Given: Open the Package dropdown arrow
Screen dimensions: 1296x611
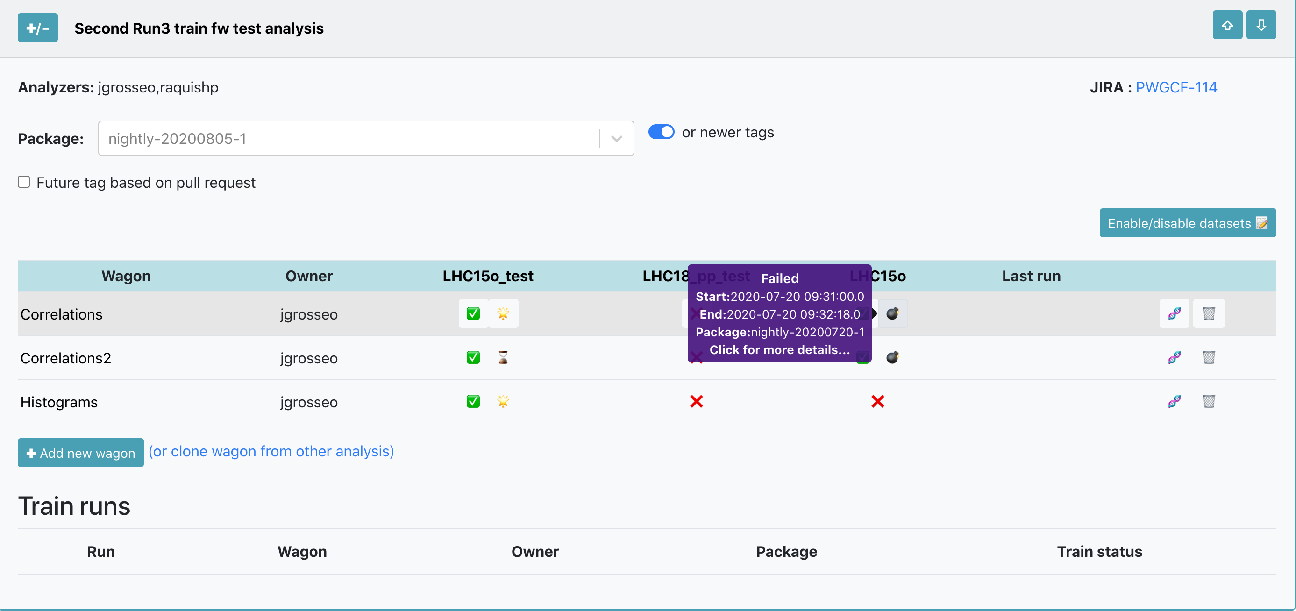Looking at the screenshot, I should [x=616, y=139].
